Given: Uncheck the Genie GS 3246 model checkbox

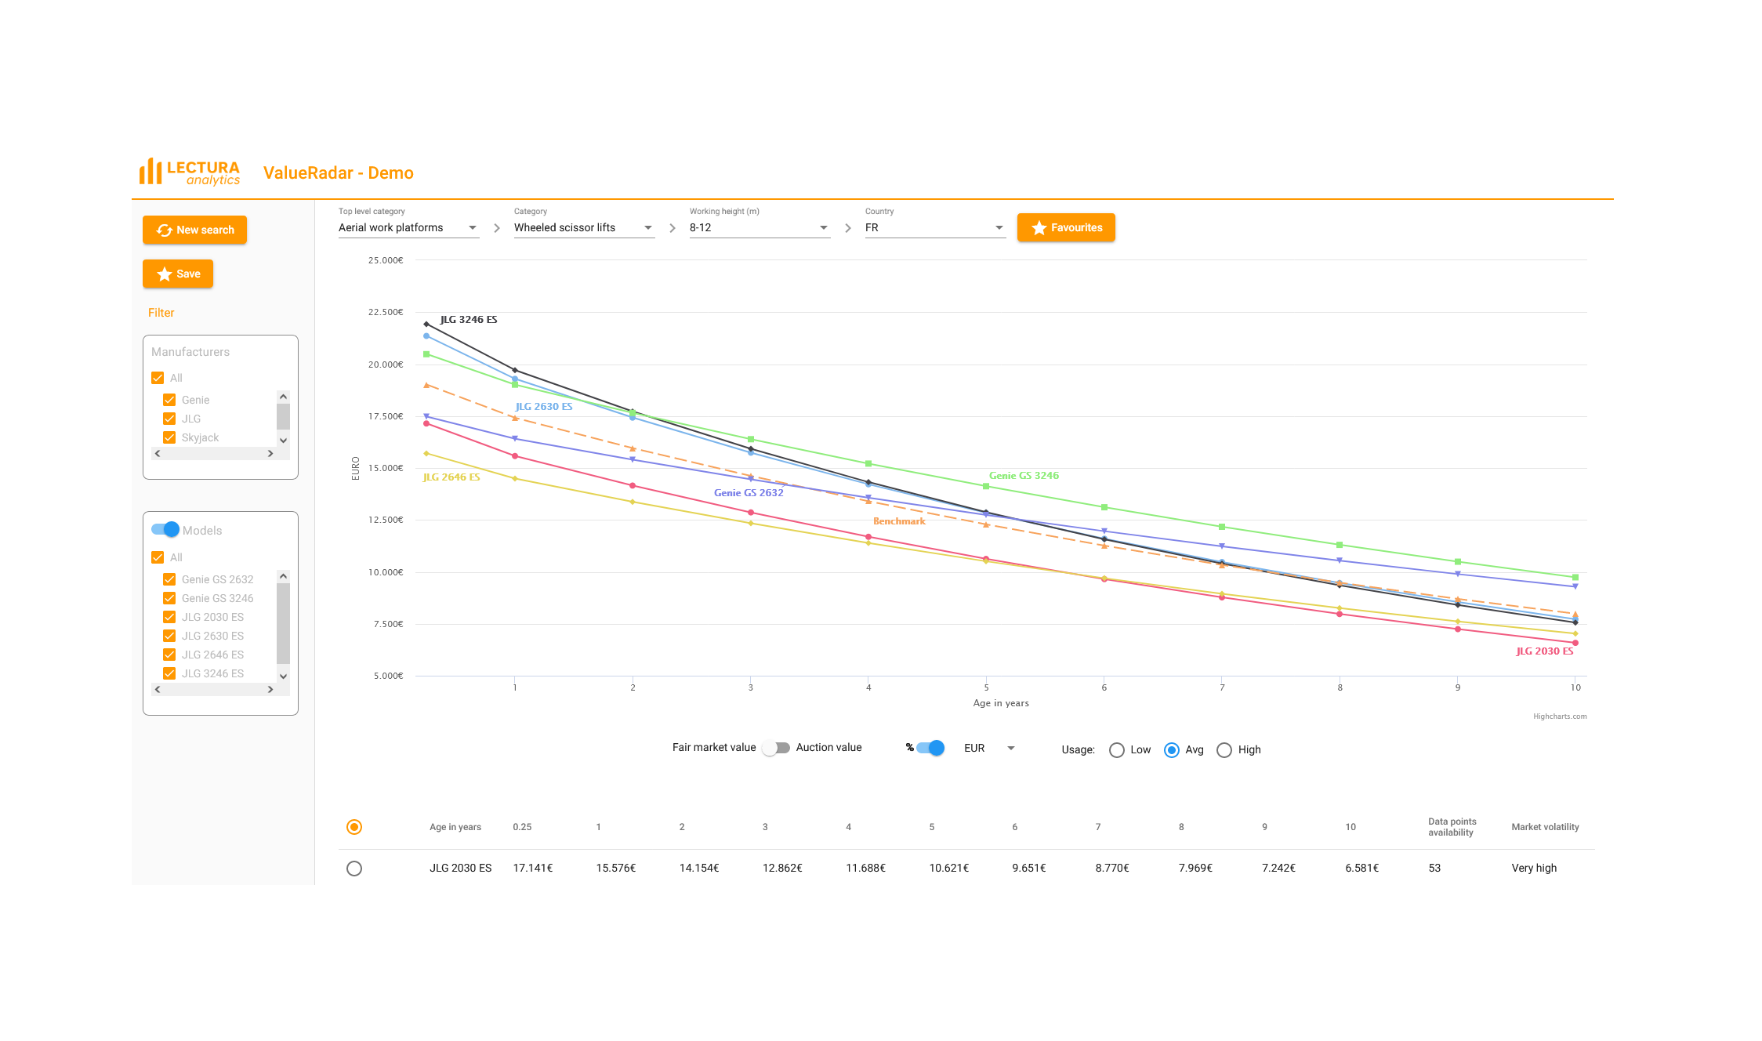Looking at the screenshot, I should (169, 598).
